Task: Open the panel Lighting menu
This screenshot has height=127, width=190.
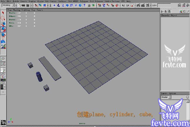Action: tap(26, 10)
